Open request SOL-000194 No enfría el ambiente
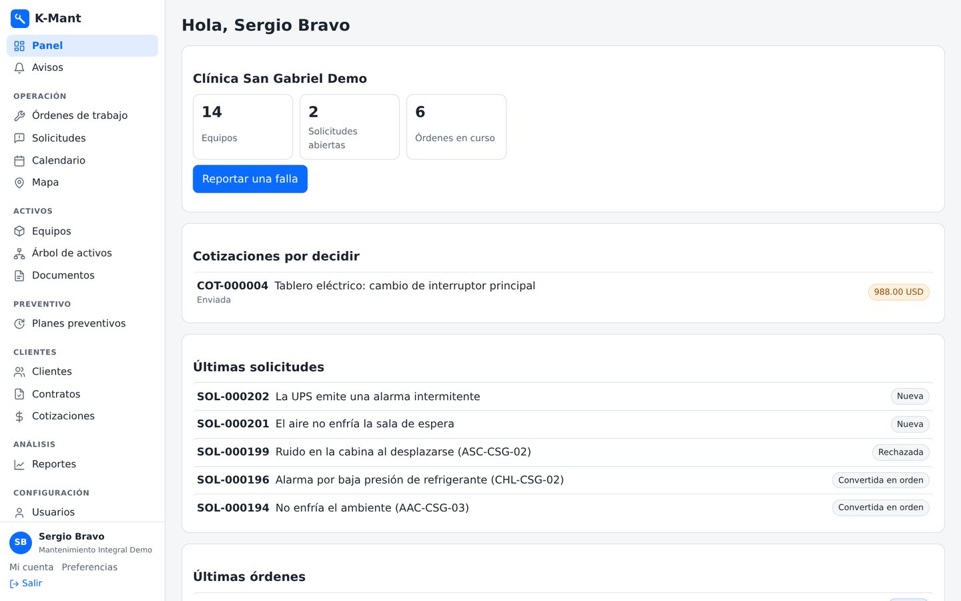This screenshot has width=961, height=601. coord(563,508)
